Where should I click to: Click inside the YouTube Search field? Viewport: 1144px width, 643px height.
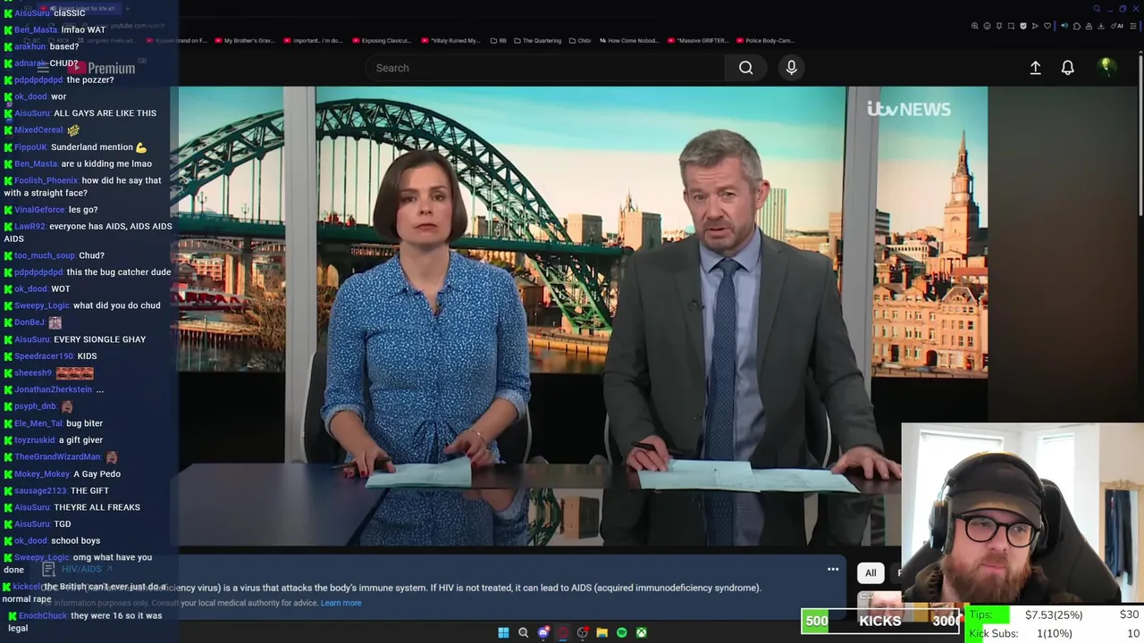coord(545,68)
